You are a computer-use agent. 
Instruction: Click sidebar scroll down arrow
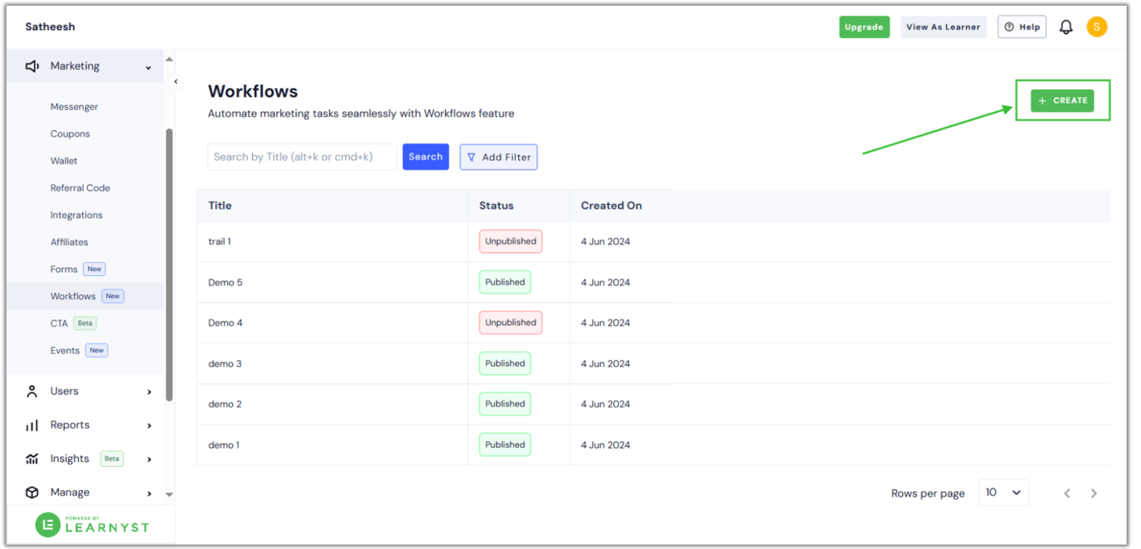[x=169, y=494]
